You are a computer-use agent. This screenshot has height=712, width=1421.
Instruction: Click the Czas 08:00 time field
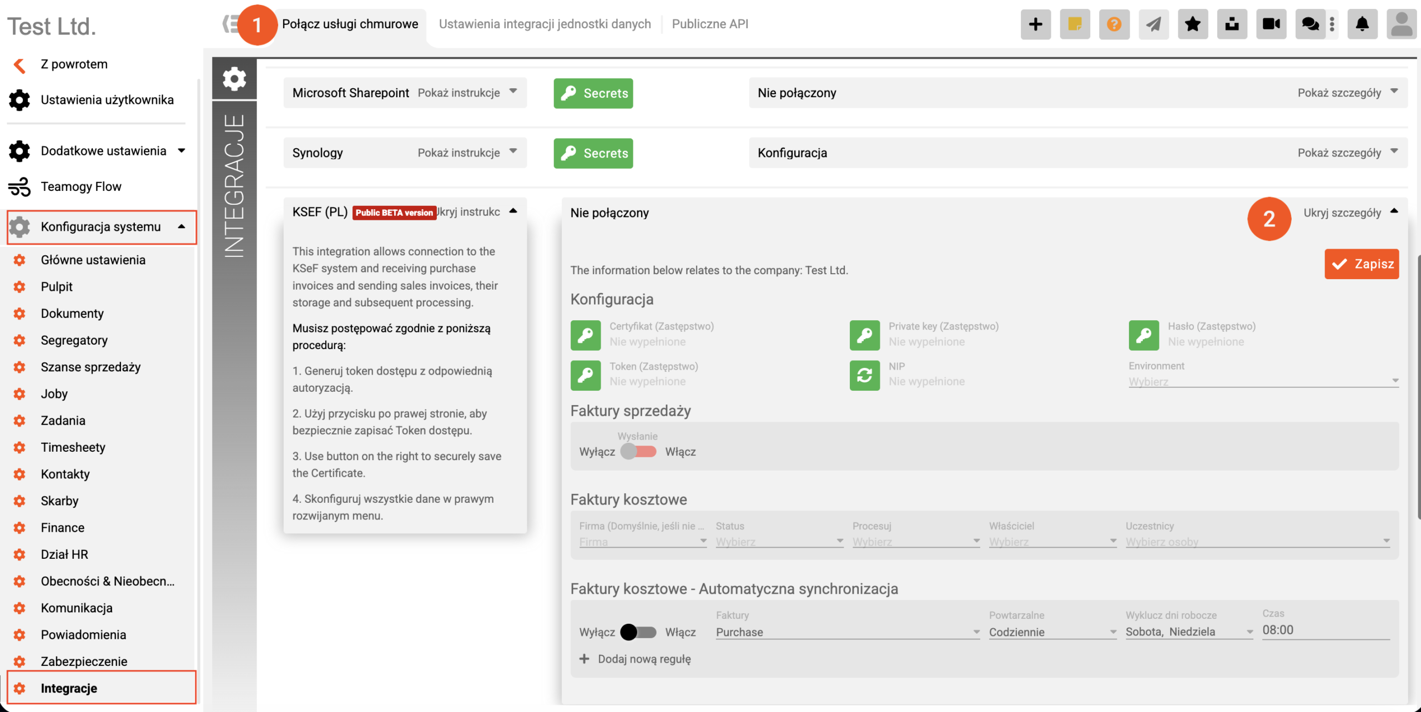click(x=1324, y=630)
